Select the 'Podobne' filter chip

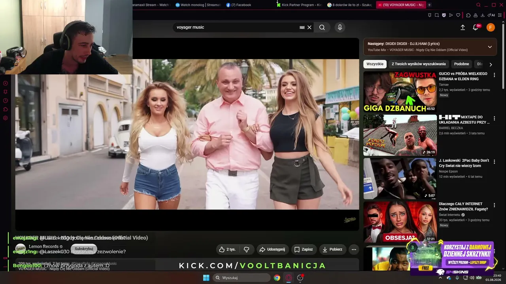pyautogui.click(x=461, y=64)
